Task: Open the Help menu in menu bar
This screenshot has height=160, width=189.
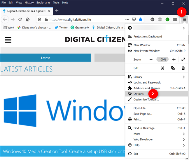Action: point(65,3)
